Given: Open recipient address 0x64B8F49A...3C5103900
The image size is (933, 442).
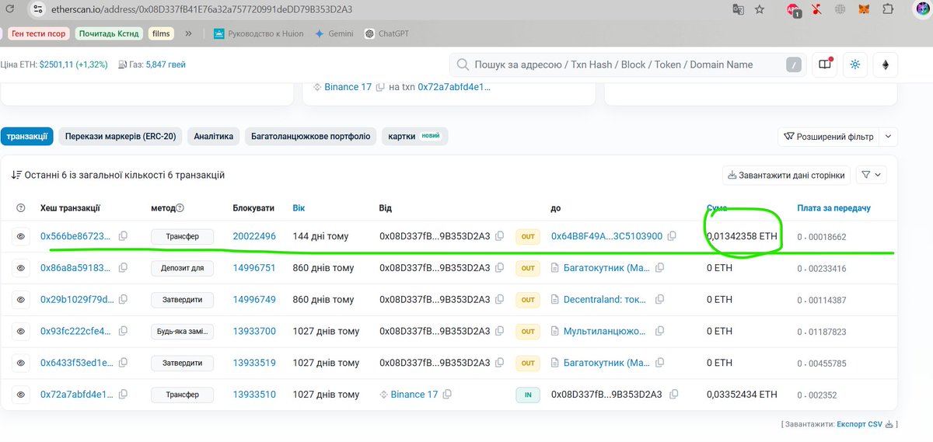Looking at the screenshot, I should (x=607, y=236).
